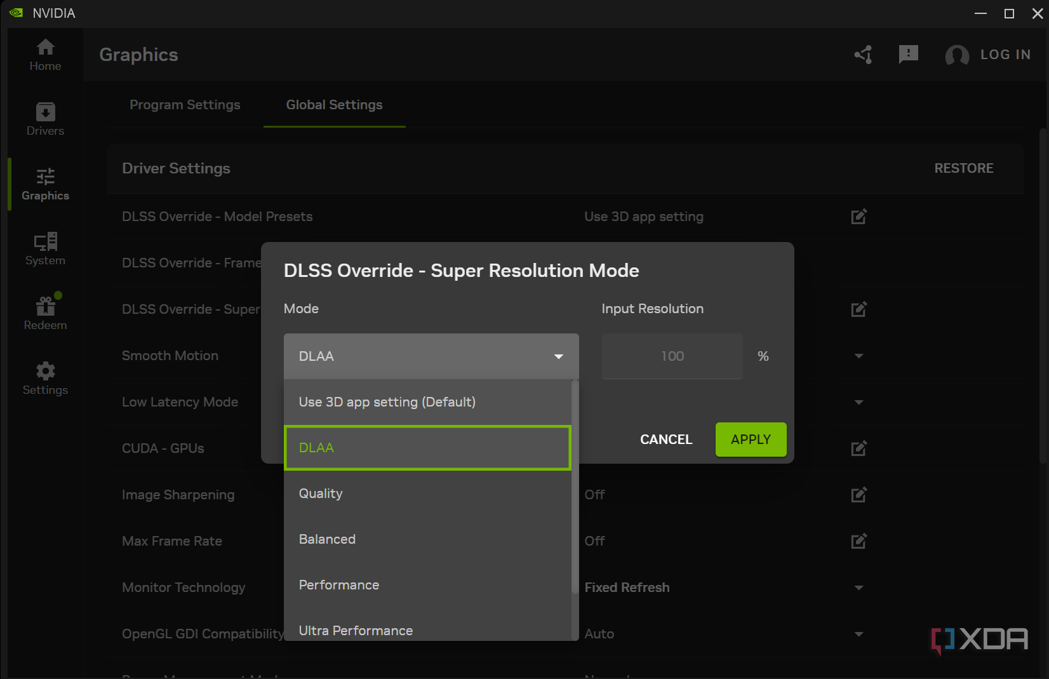Click the CANCEL button
The image size is (1049, 679).
click(x=666, y=440)
